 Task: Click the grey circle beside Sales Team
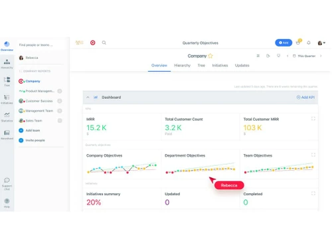click(60, 121)
